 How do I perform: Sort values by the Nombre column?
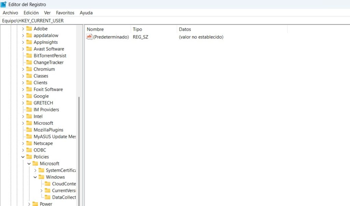95,29
